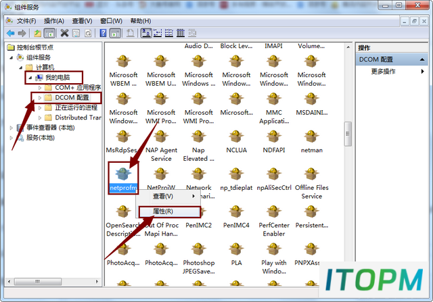Open the 窗口(W) menu

(111, 21)
